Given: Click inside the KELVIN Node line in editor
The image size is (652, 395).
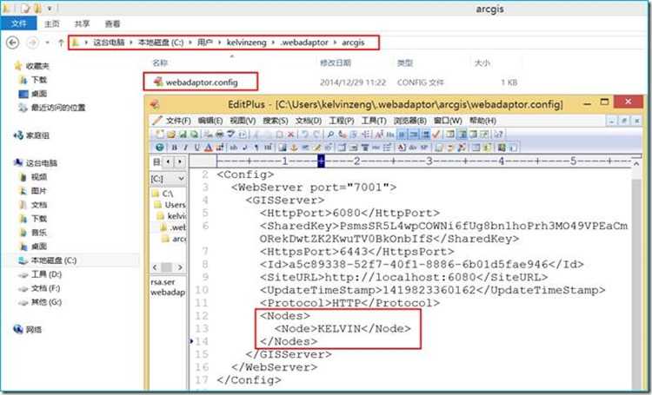Looking at the screenshot, I should [343, 328].
